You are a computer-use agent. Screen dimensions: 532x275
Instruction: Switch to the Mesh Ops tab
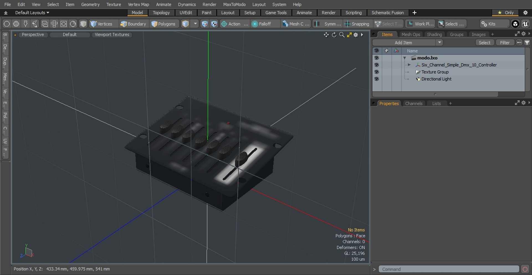(411, 34)
